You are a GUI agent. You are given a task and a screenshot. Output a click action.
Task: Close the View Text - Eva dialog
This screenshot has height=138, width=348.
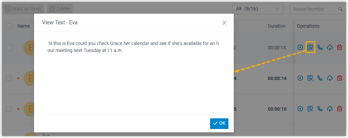tap(224, 23)
